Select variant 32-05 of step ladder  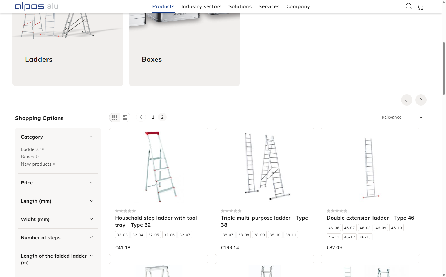(x=154, y=235)
